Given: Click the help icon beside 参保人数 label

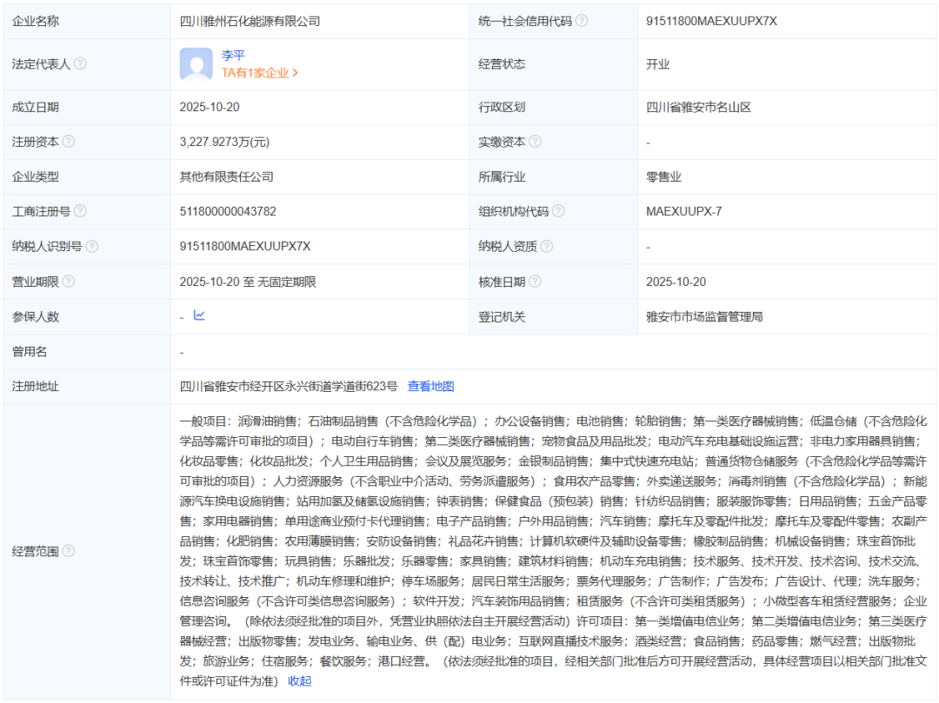Looking at the screenshot, I should pos(69,317).
